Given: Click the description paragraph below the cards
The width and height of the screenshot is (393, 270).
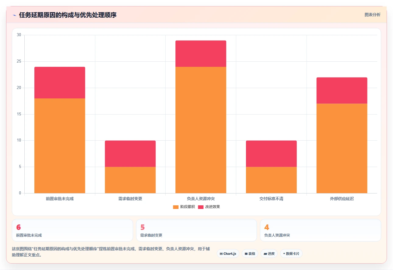Looking at the screenshot, I should [111, 252].
